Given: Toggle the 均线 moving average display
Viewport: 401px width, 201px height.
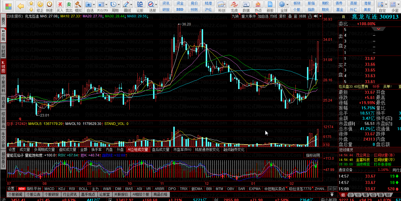Looking at the screenshot, I should 274,16.
